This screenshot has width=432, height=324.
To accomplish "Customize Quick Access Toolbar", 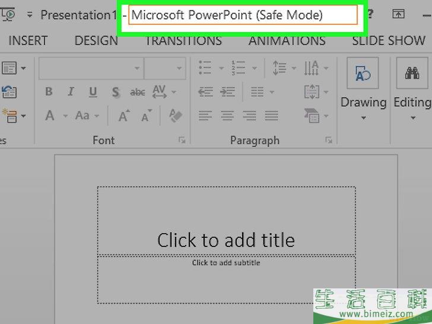I will [x=30, y=15].
